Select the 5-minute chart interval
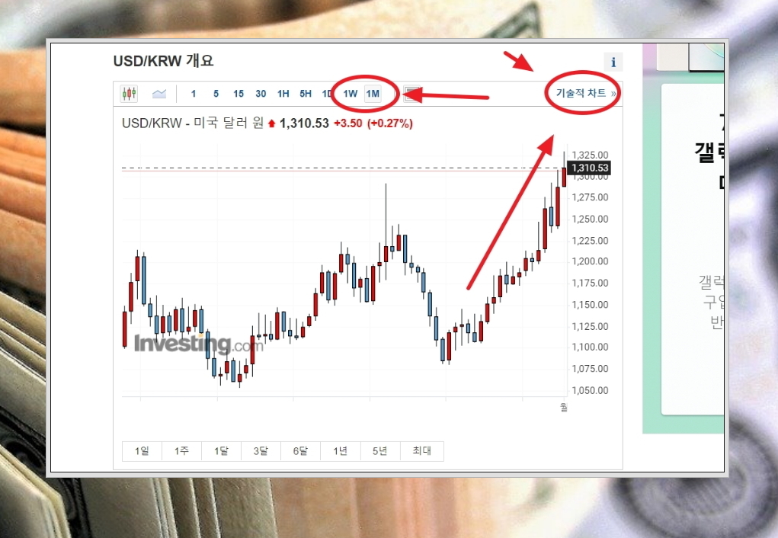The height and width of the screenshot is (538, 778). click(216, 93)
